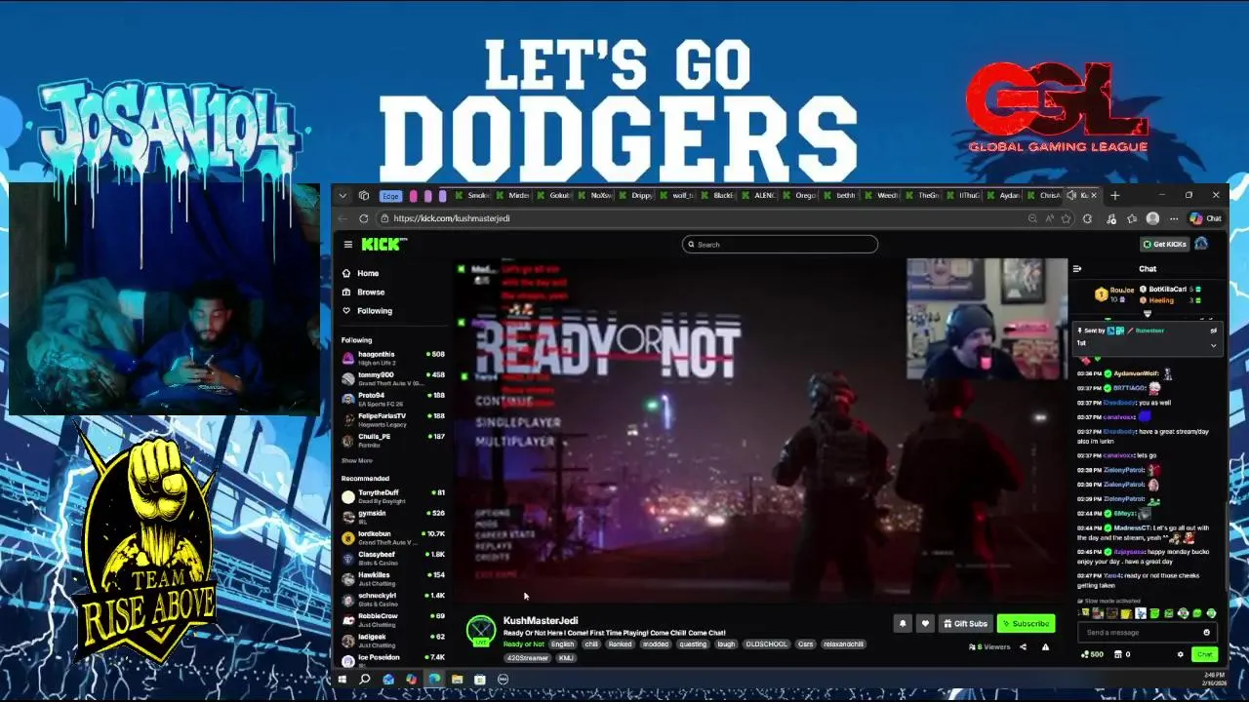The height and width of the screenshot is (702, 1249).
Task: Click the green Chat send button
Action: 1204,654
